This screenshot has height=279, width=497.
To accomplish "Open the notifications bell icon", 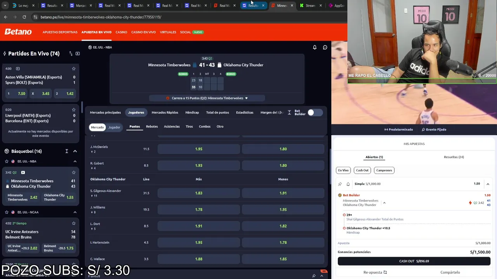I will coord(315,47).
